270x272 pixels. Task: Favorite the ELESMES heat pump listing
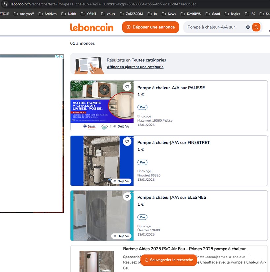point(127,196)
